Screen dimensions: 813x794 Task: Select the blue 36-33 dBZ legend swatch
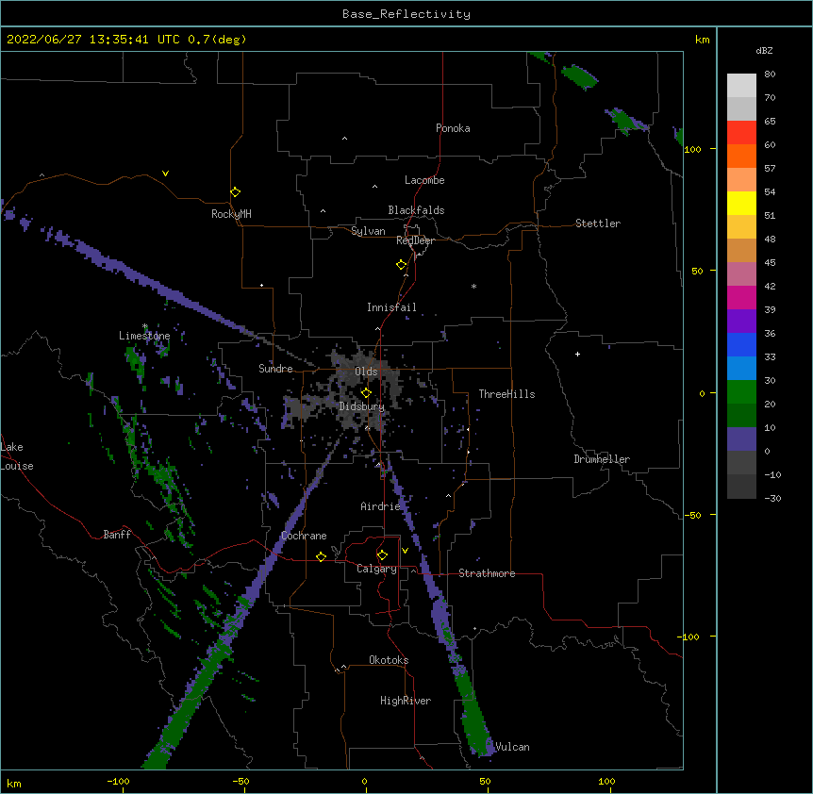coord(741,344)
